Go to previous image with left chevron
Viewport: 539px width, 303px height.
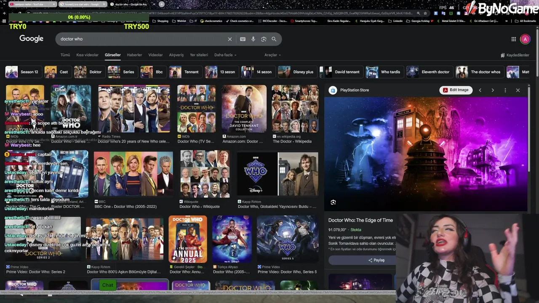[480, 90]
